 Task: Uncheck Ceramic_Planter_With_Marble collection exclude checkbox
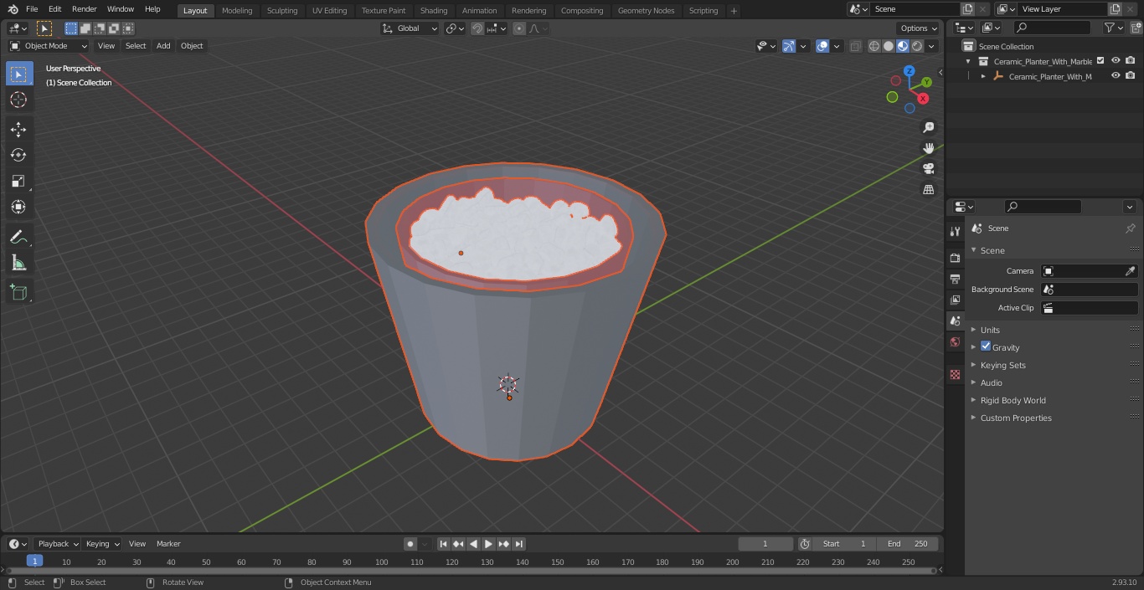click(1100, 61)
